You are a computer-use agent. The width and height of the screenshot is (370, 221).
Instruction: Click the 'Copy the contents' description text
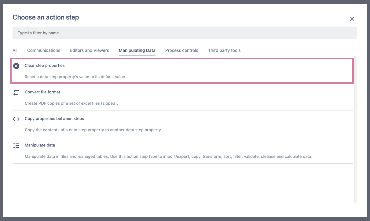[93, 130]
